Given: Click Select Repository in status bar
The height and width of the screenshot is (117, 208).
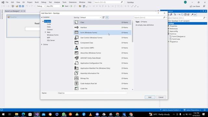Looking at the screenshot, I should (192, 110).
